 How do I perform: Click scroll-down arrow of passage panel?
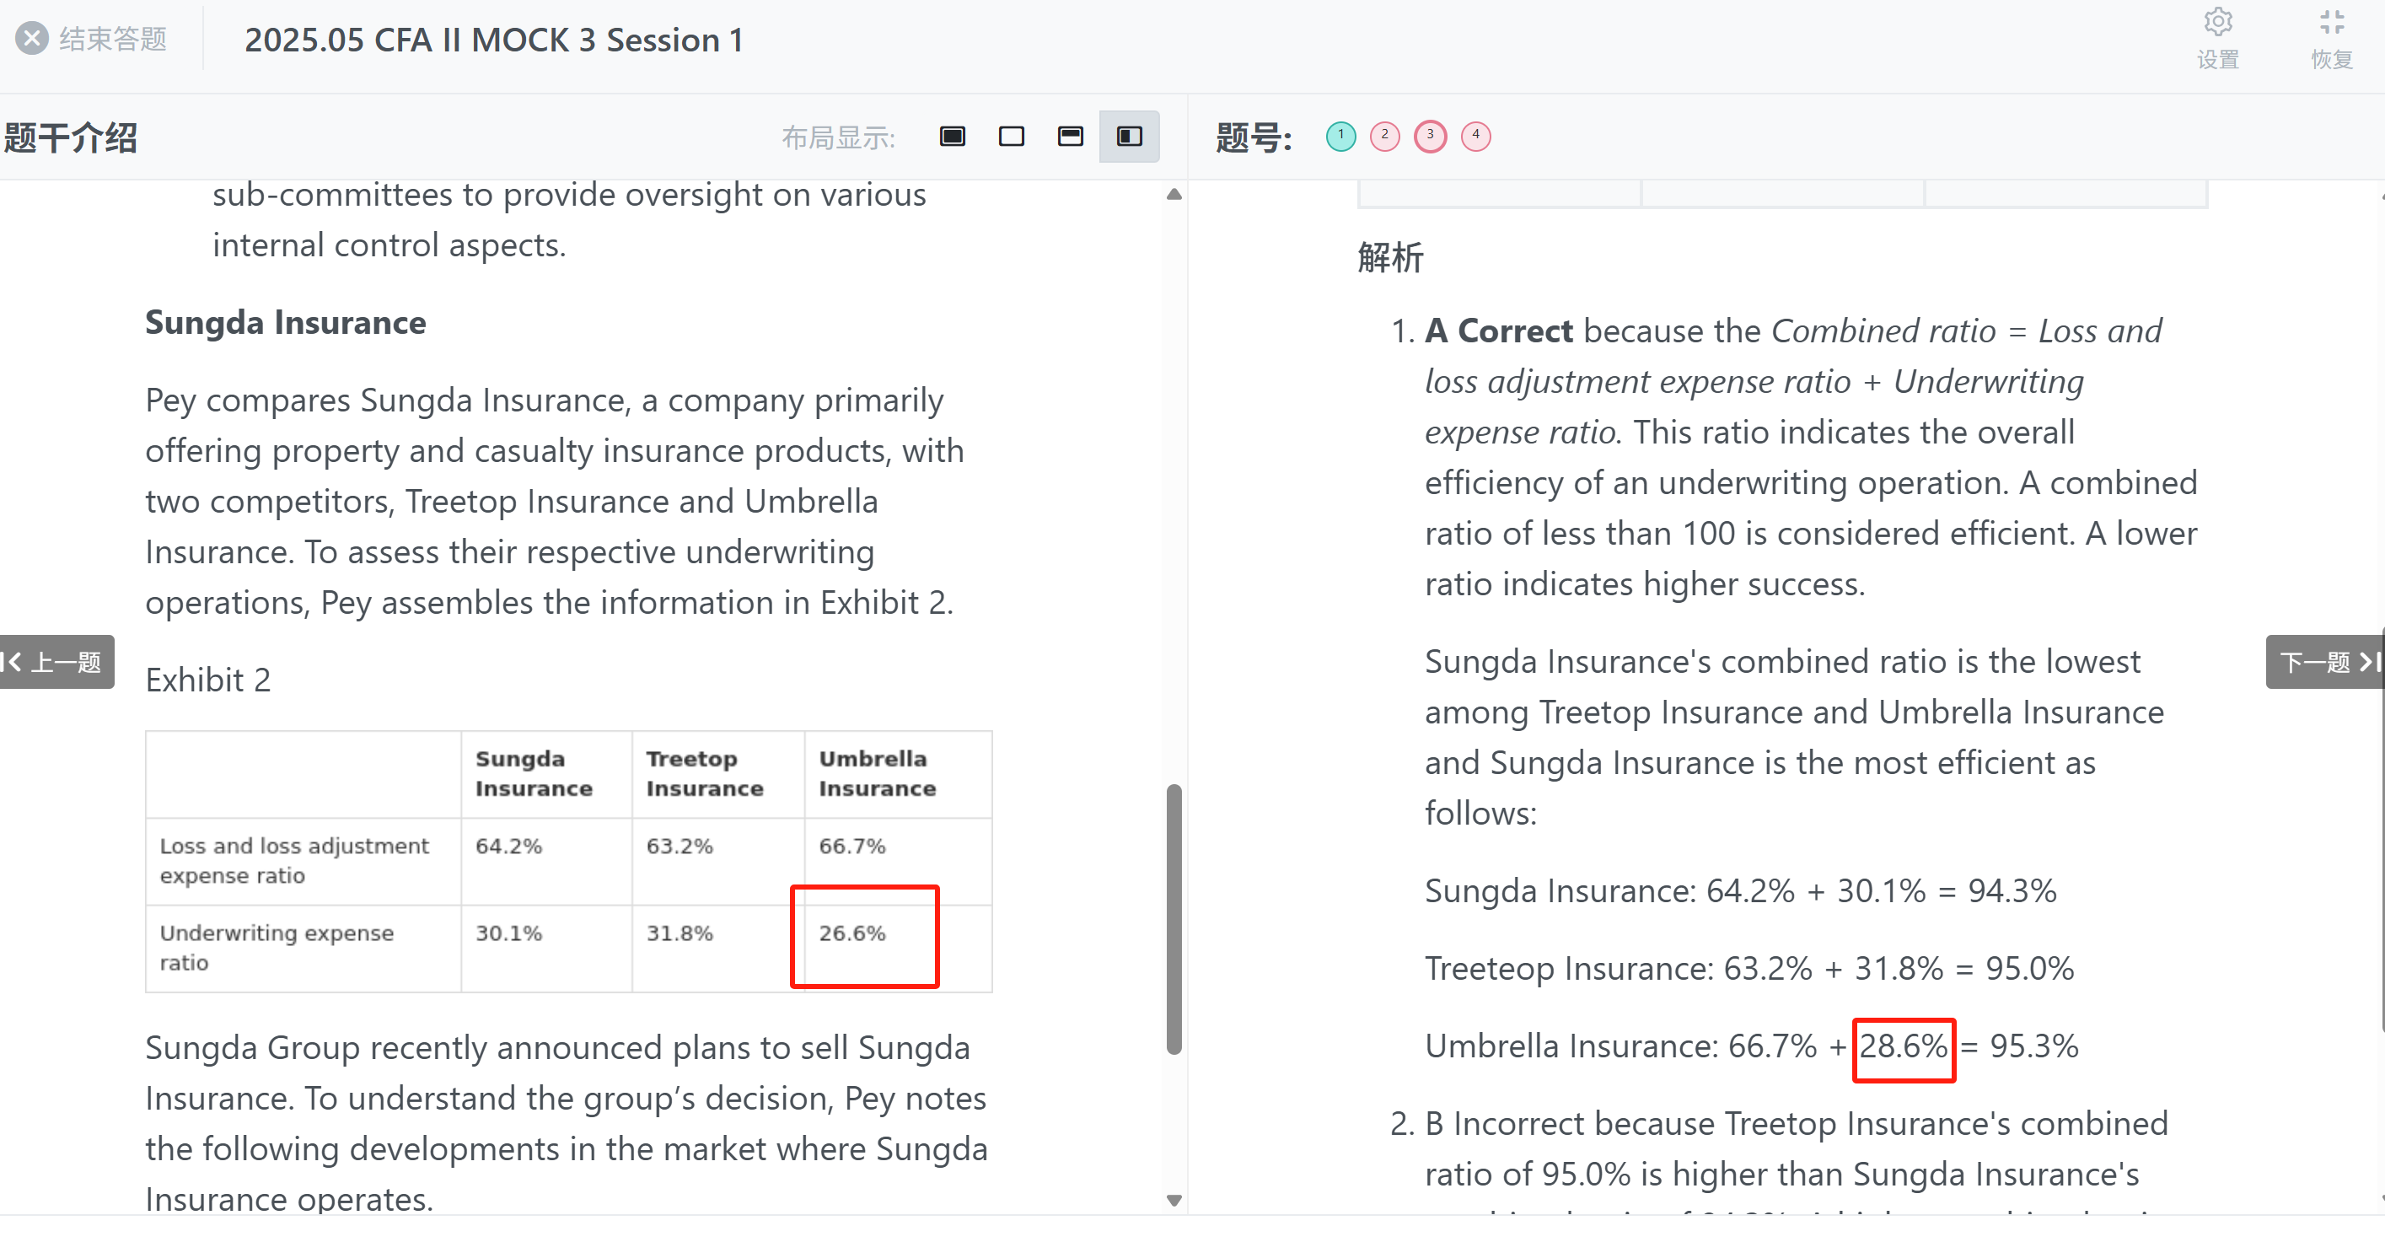pyautogui.click(x=1174, y=1201)
